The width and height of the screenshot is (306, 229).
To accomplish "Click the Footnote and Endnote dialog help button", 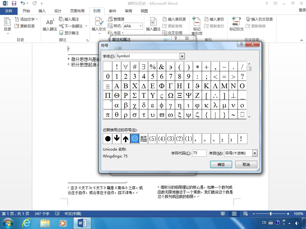I will click(176, 38).
